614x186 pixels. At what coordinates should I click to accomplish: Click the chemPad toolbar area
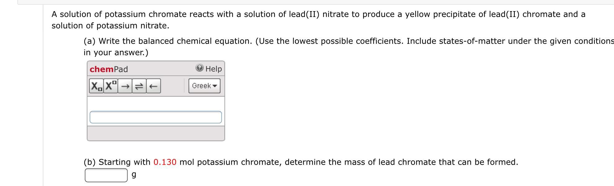tap(174, 86)
